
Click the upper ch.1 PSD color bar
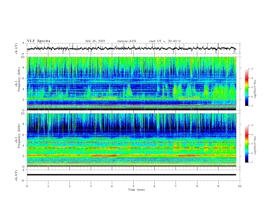point(246,87)
